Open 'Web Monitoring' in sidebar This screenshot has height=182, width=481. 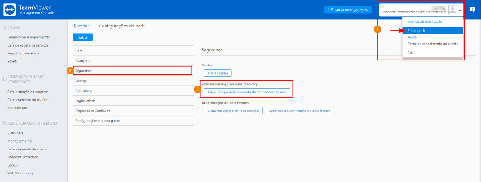[x=20, y=173]
